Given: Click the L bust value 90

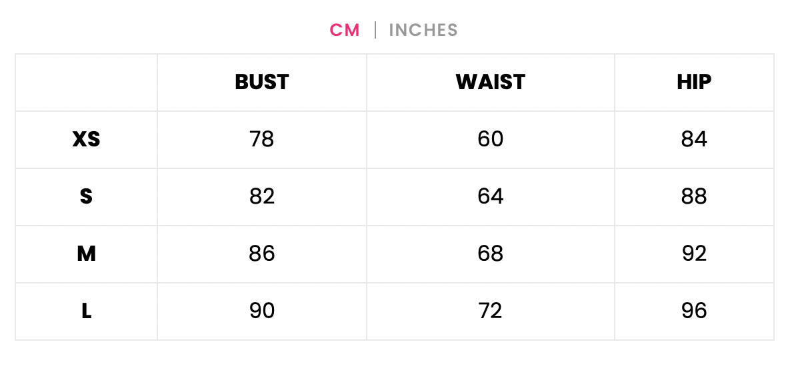Looking at the screenshot, I should tap(262, 311).
